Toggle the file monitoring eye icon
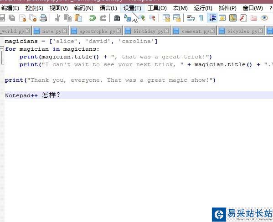This screenshot has width=273, height=222. point(264,18)
